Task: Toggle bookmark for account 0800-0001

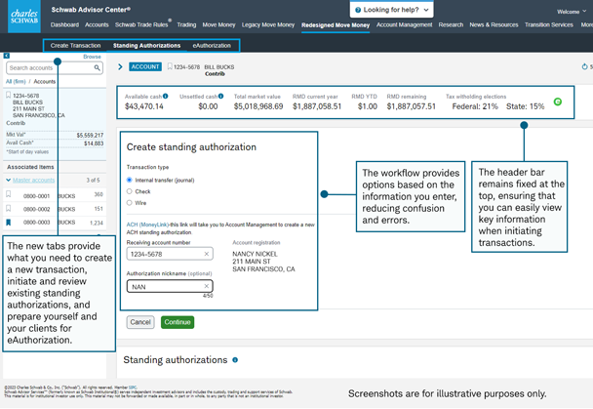Action: [9, 194]
